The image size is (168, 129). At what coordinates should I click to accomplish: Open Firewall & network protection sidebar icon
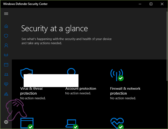(x=6, y=55)
